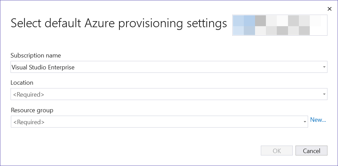The width and height of the screenshot is (338, 166).
Task: Close the provisioning settings dialog with X
Action: click(x=329, y=9)
